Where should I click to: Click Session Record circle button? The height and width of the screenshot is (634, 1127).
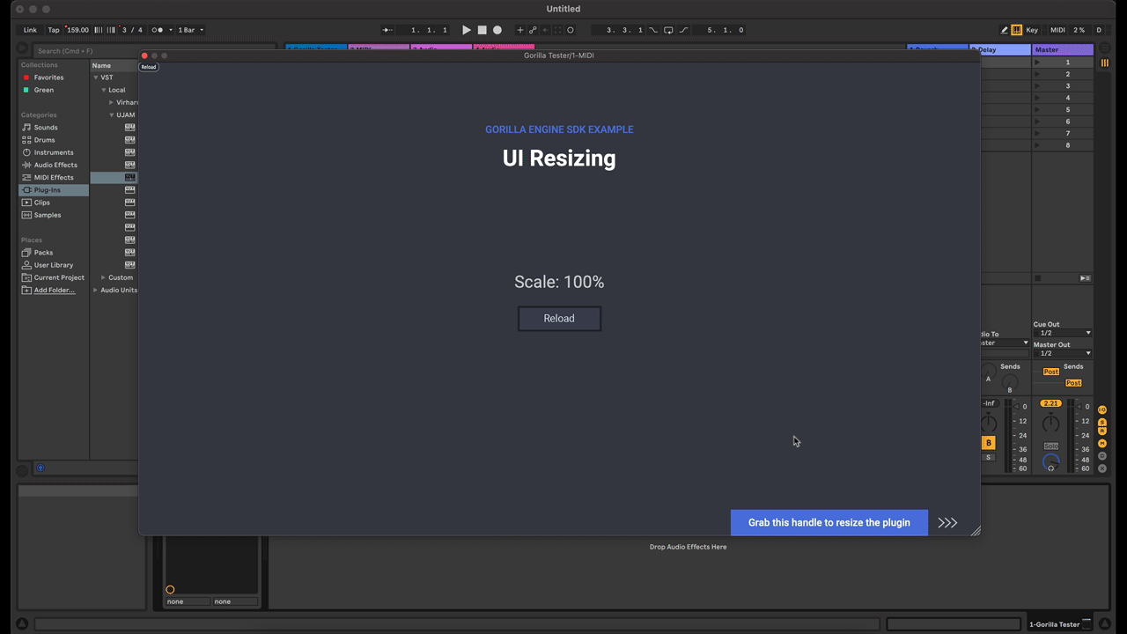click(x=571, y=30)
